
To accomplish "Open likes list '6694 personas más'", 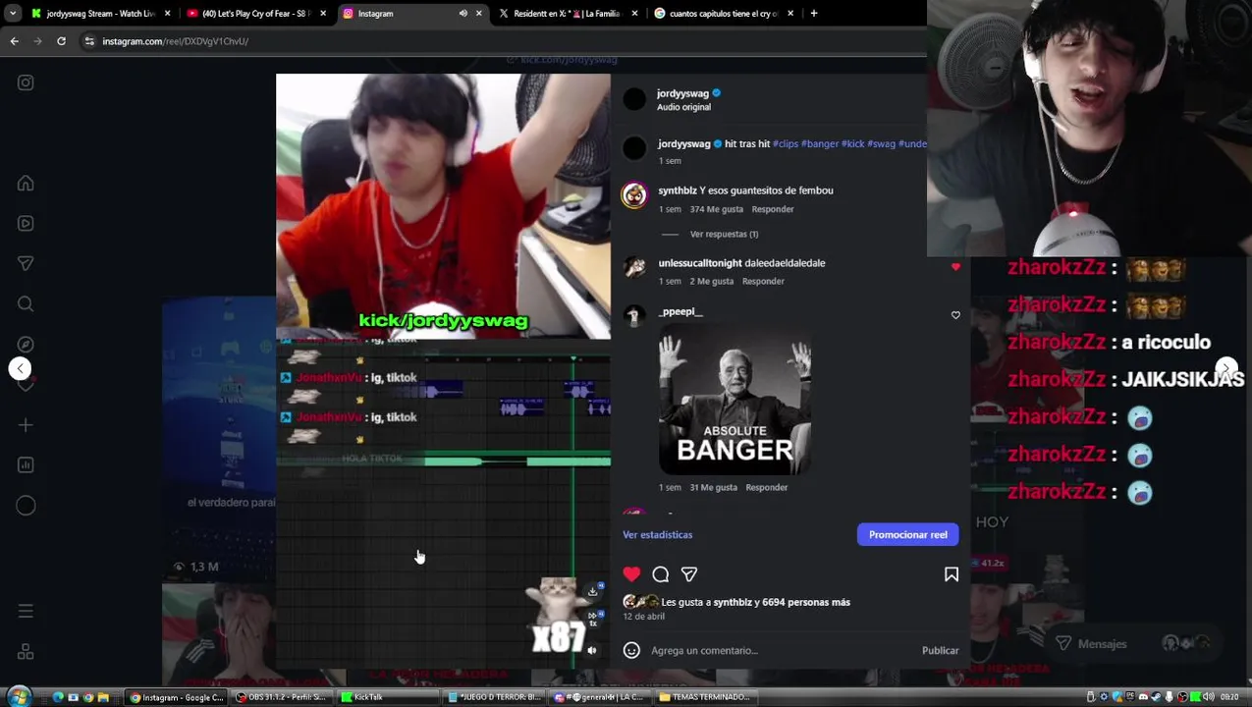I will pos(806,602).
